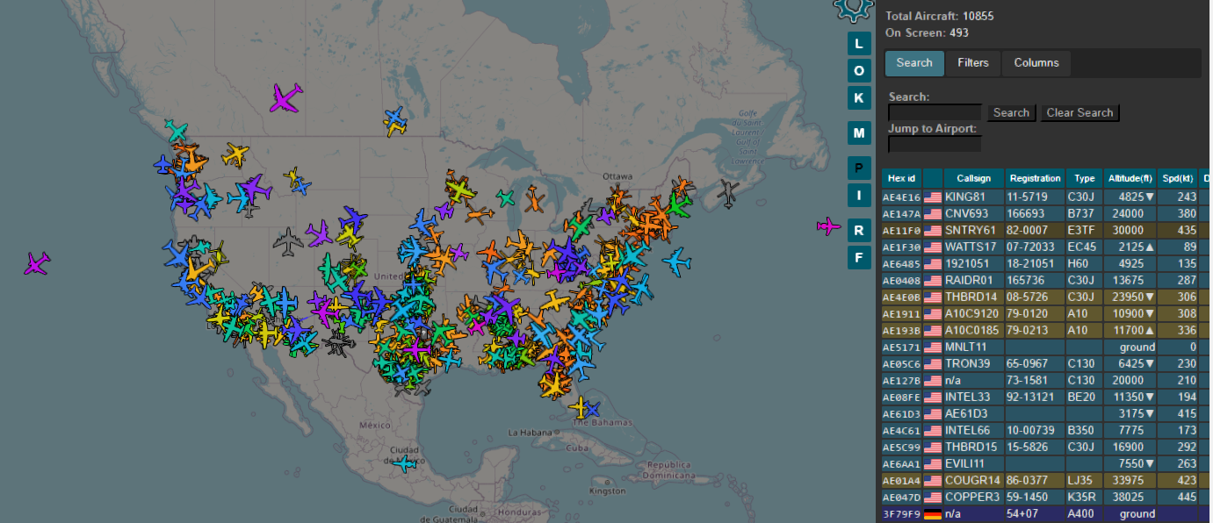The width and height of the screenshot is (1213, 523).
Task: Sort the table by Hex id
Action: click(x=901, y=178)
